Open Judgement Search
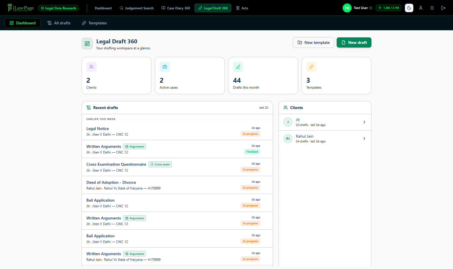The image size is (453, 269). click(136, 8)
